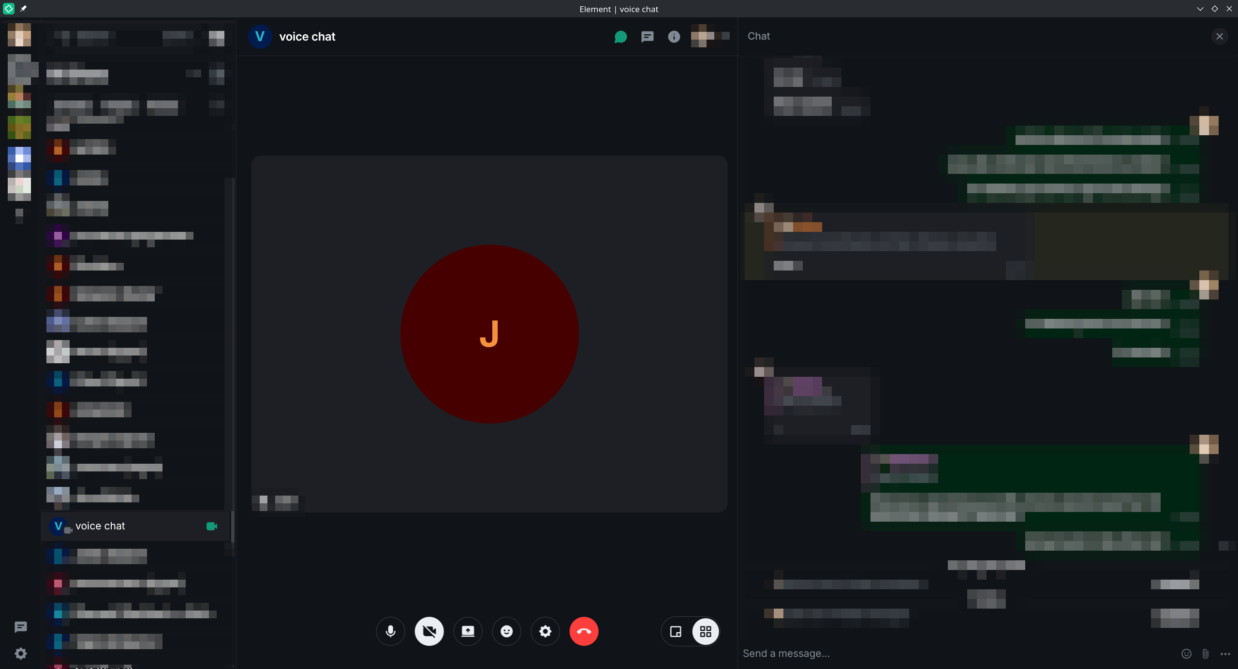Close the Chat side panel
Viewport: 1238px width, 669px height.
pyautogui.click(x=1220, y=36)
